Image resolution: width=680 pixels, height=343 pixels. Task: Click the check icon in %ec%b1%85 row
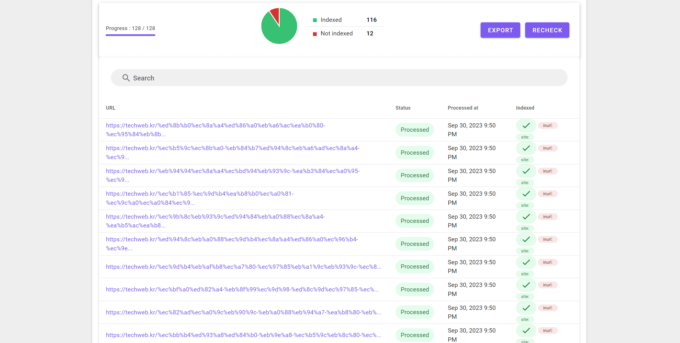pos(526,194)
